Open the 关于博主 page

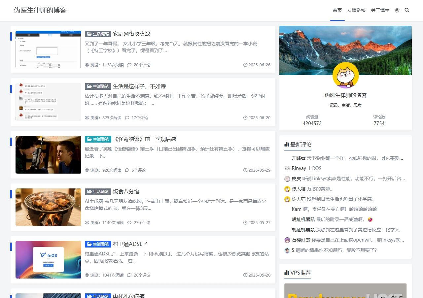point(380,10)
